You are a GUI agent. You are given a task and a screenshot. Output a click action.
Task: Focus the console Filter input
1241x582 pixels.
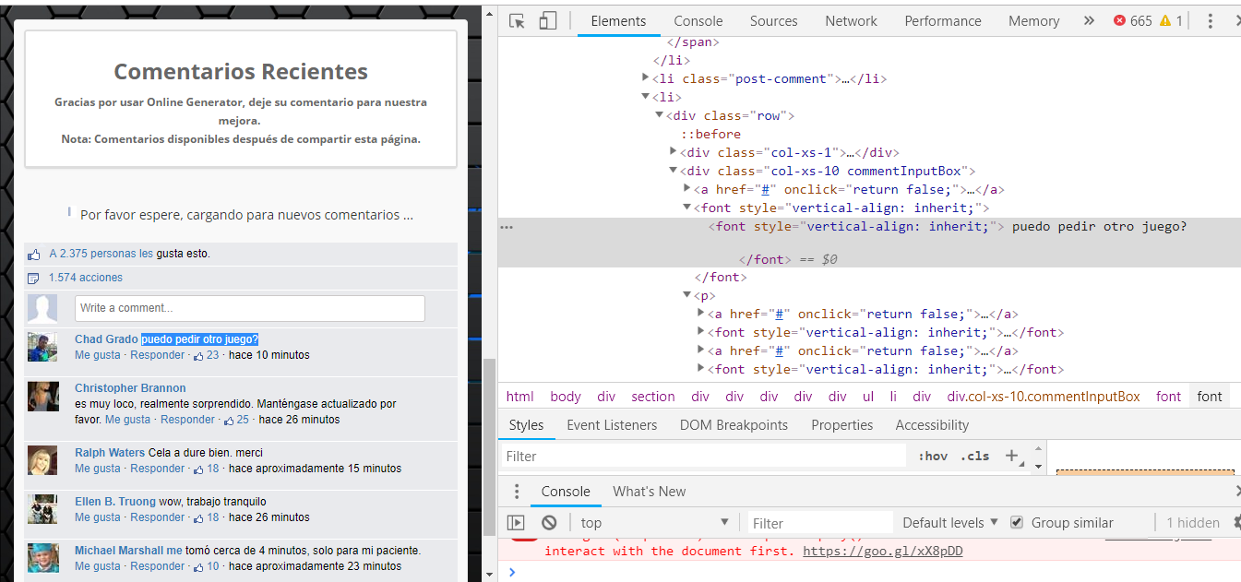tap(819, 523)
